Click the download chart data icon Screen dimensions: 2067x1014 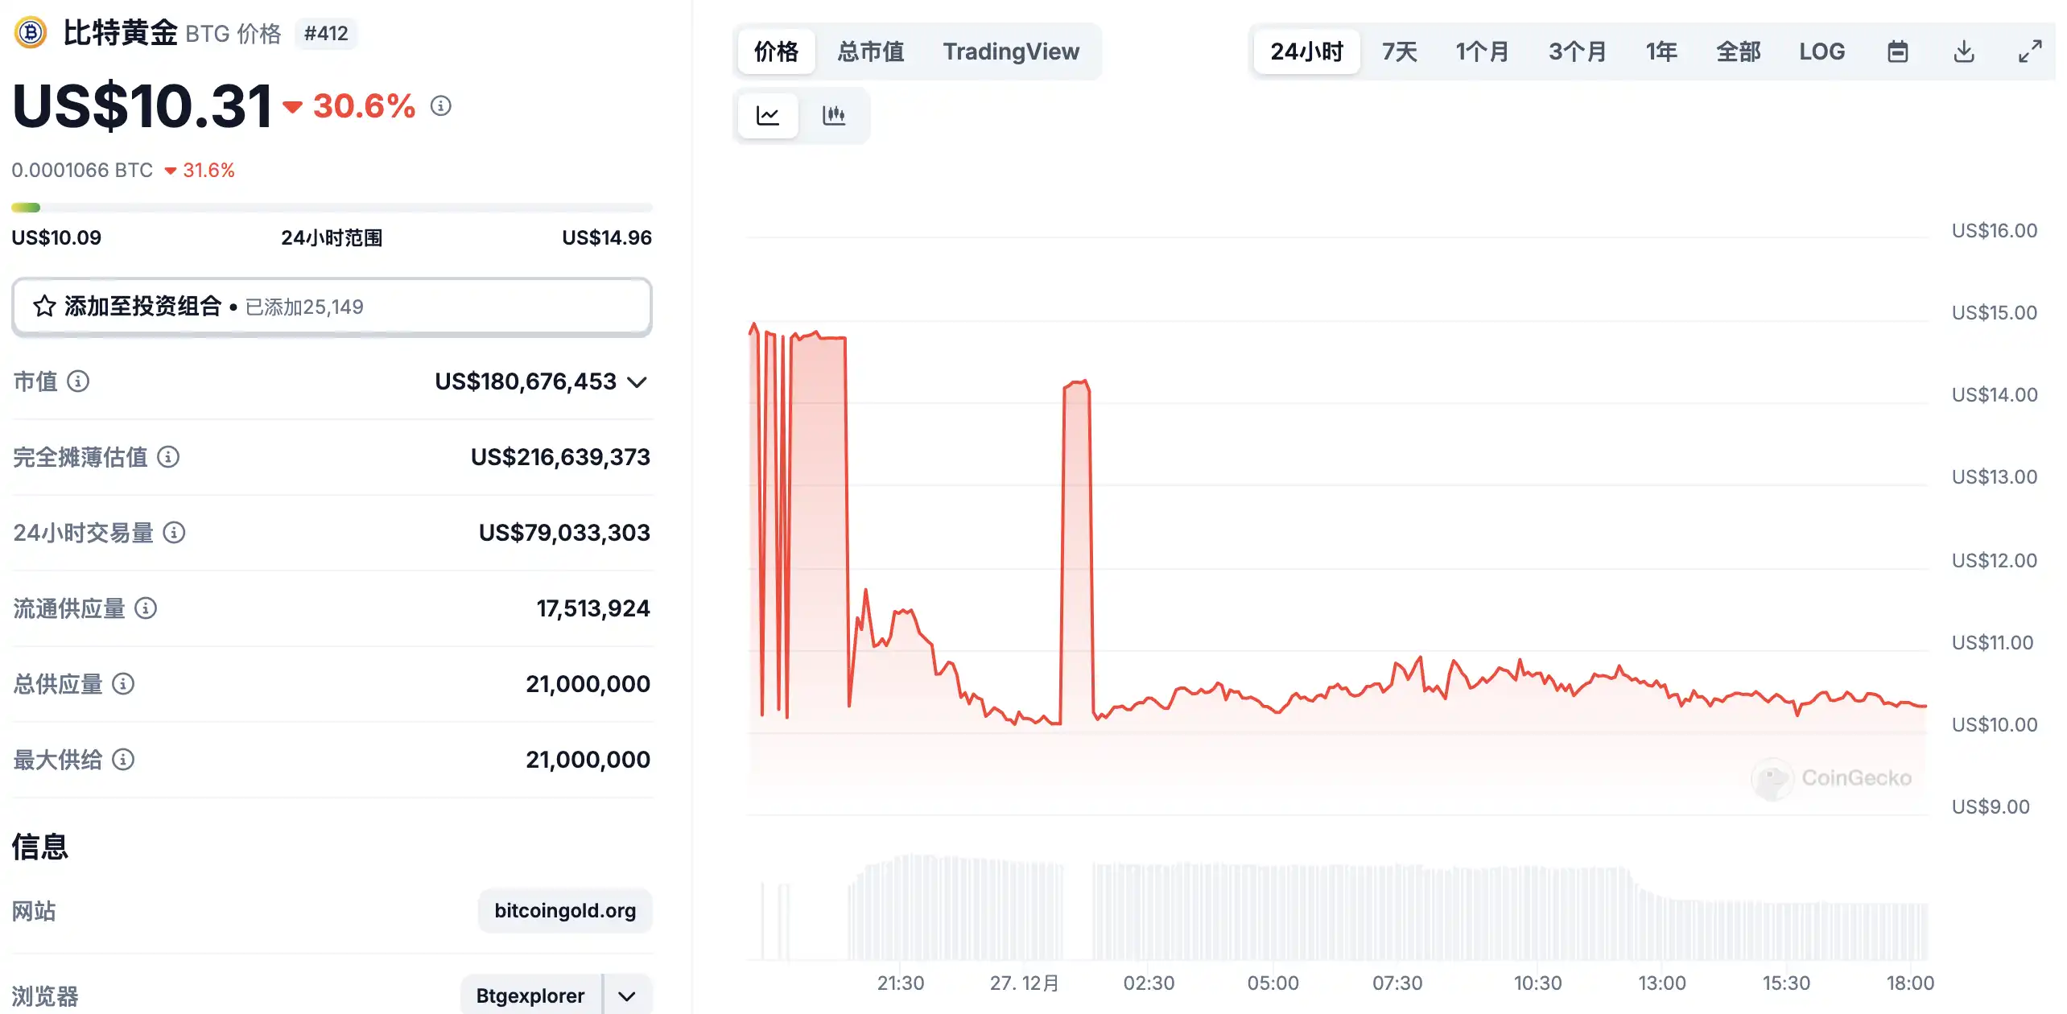[1964, 52]
